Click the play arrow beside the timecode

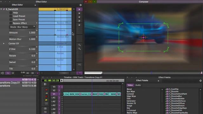click(x=62, y=80)
